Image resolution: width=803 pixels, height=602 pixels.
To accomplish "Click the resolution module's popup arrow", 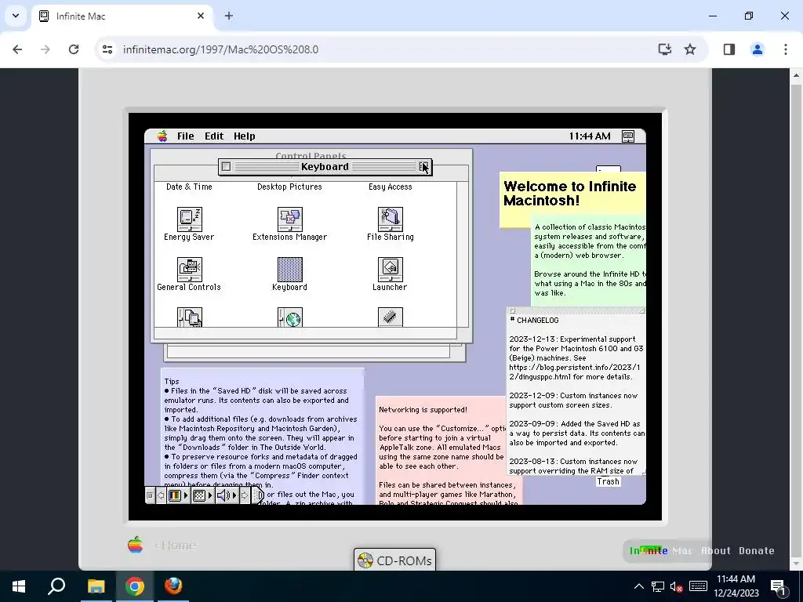I will point(210,495).
